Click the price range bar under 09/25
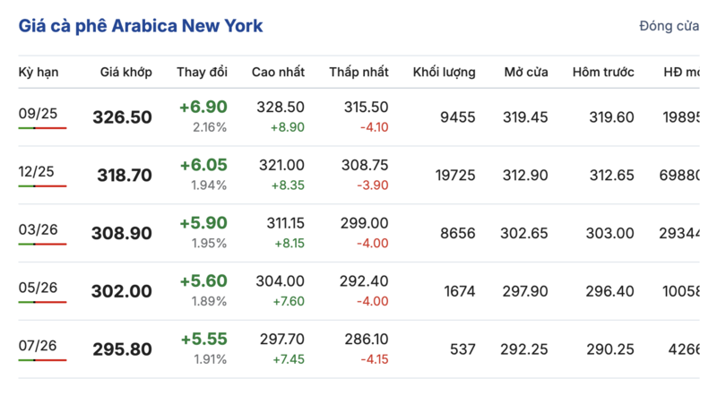 [x=42, y=128]
